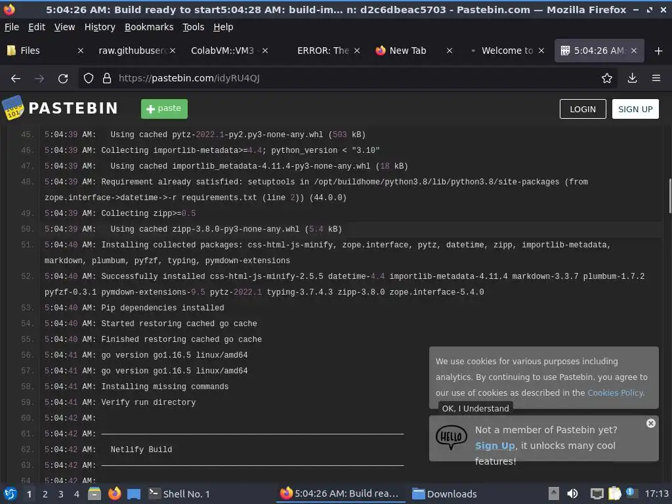Click the 'Installing missing commands' log line
This screenshot has width=672, height=504.
[165, 387]
